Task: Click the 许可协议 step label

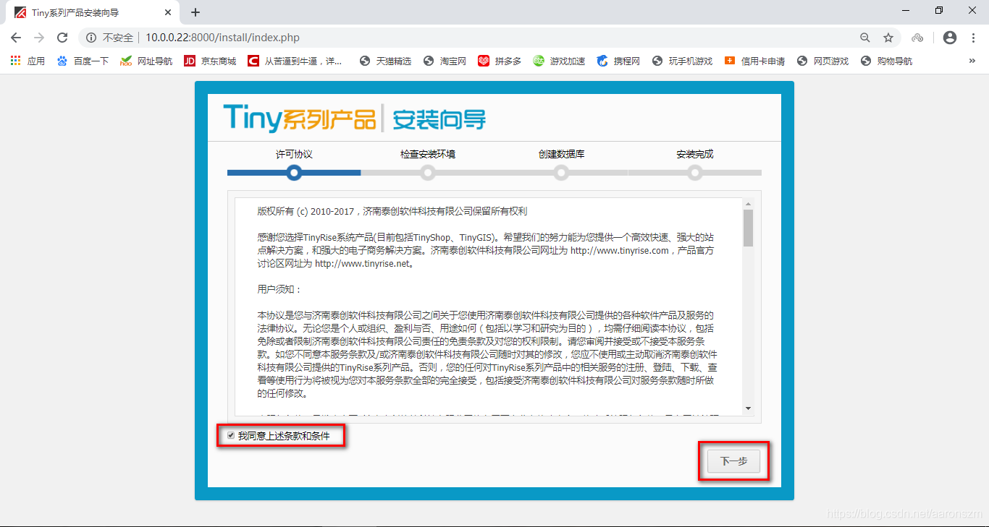Action: (294, 154)
